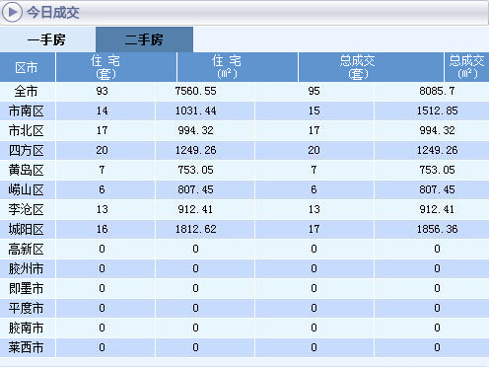Click the 93 value in 全市 row
The image size is (489, 367).
coord(102,91)
